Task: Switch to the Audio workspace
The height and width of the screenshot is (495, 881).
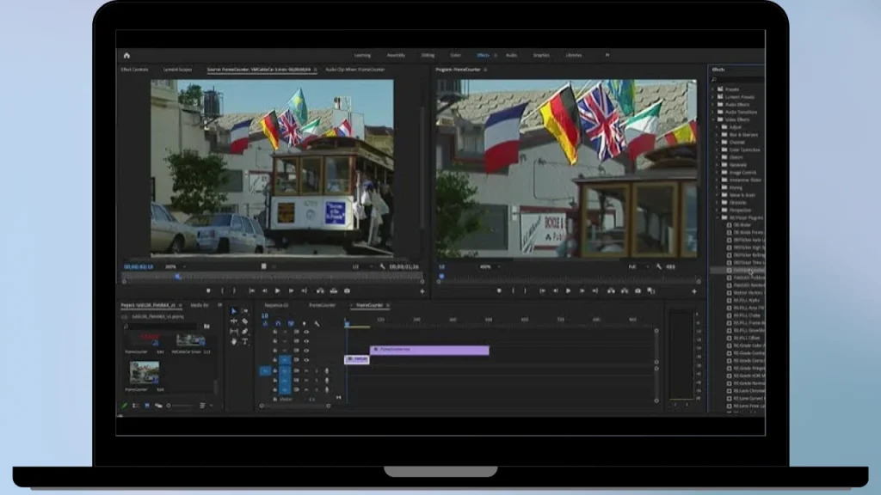Action: tap(511, 56)
